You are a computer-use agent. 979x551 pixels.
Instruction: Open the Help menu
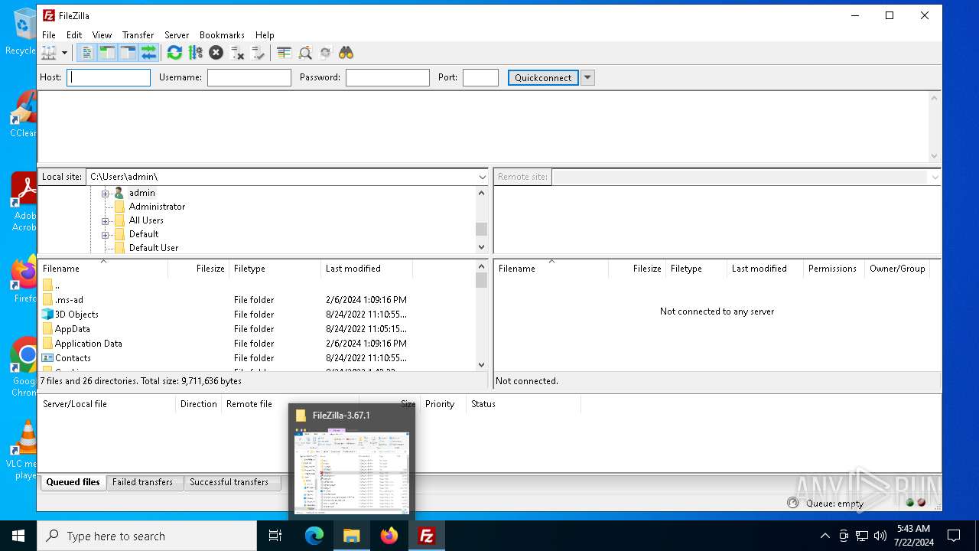[x=265, y=35]
